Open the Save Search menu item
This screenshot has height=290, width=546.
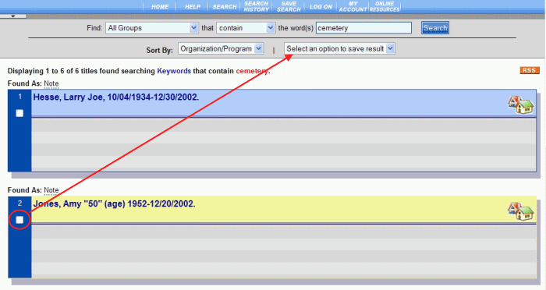[289, 6]
